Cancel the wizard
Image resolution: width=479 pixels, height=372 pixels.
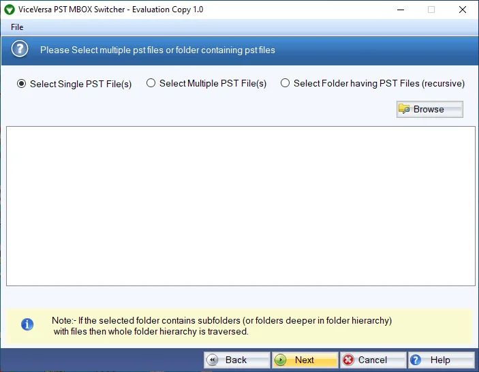(x=373, y=360)
